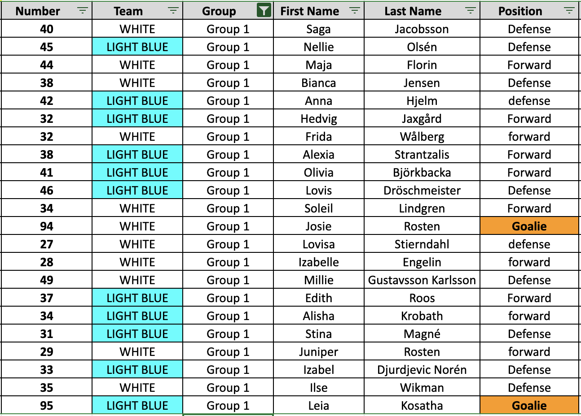
Task: Expand the Last Name column filter
Action: pos(471,11)
